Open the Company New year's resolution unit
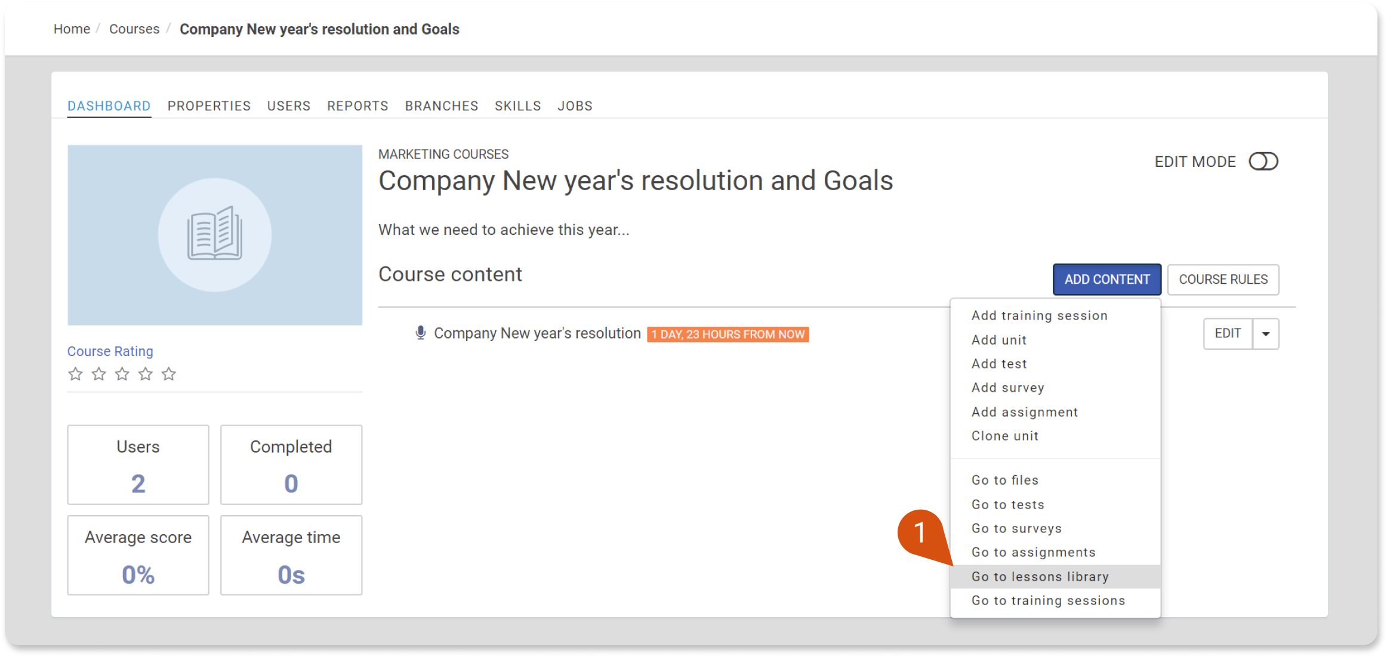The height and width of the screenshot is (657, 1387). [537, 333]
